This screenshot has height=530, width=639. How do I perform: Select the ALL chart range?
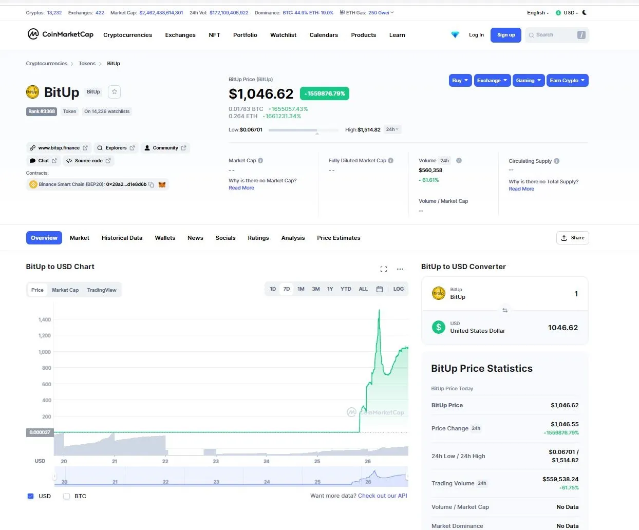click(x=363, y=289)
